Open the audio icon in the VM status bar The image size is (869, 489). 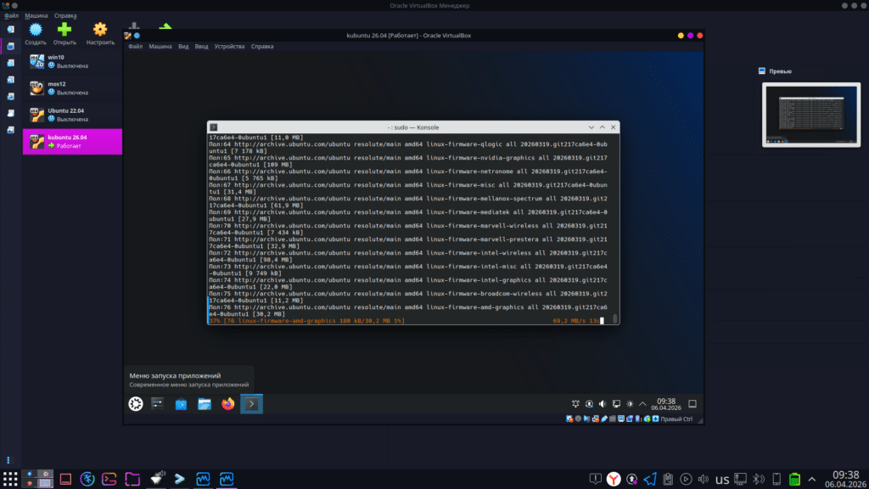[x=587, y=417]
